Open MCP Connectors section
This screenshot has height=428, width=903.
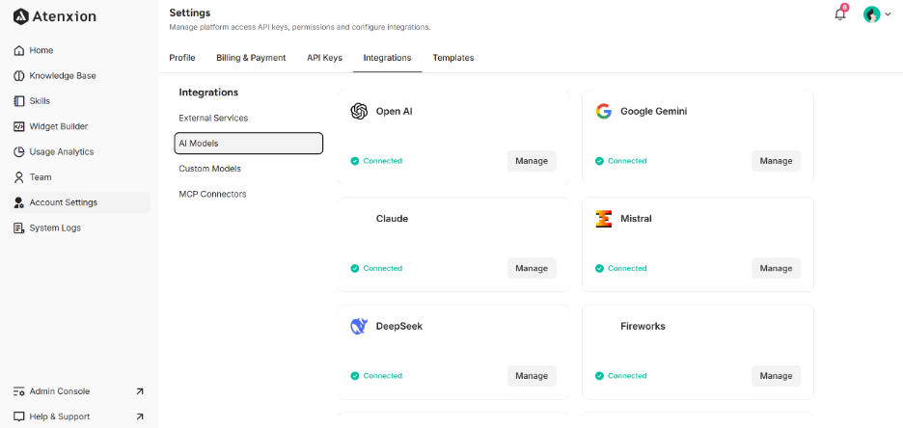248,194
